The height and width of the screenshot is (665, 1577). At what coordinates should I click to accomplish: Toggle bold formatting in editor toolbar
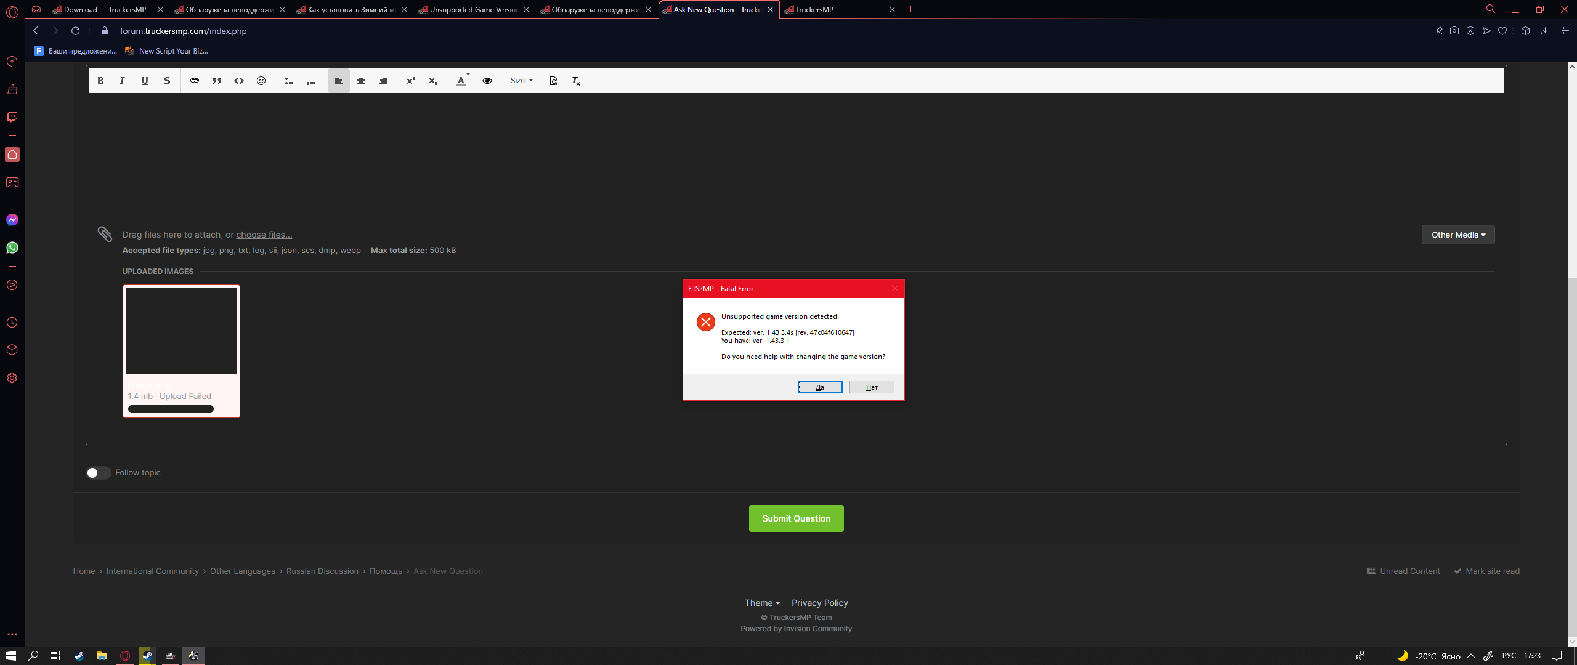pos(100,81)
